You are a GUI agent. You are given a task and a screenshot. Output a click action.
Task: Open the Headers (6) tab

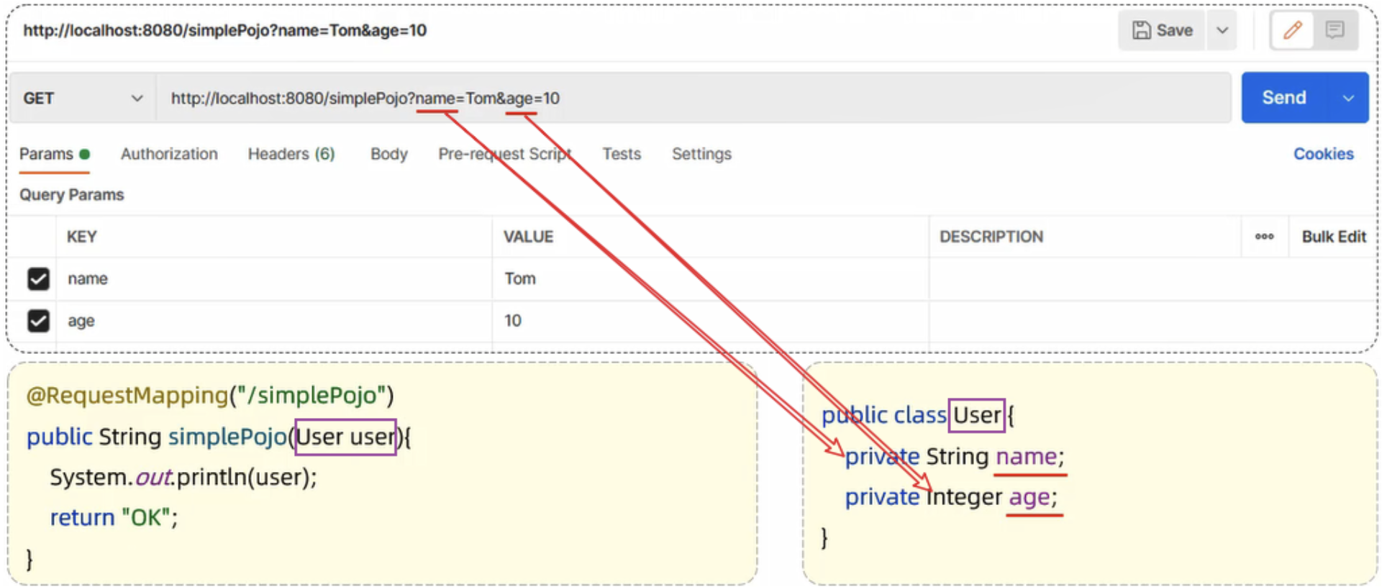tap(291, 154)
